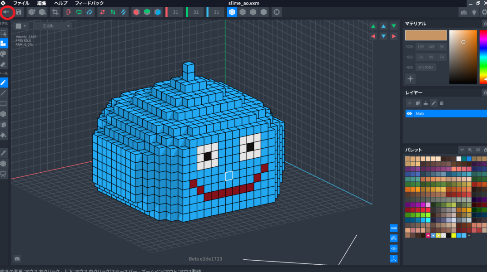The height and width of the screenshot is (272, 487).
Task: Click the add material plus button
Action: [410, 79]
